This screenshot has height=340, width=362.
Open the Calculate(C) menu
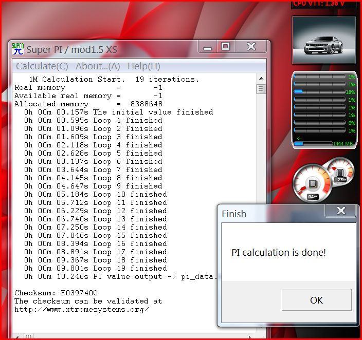42,66
